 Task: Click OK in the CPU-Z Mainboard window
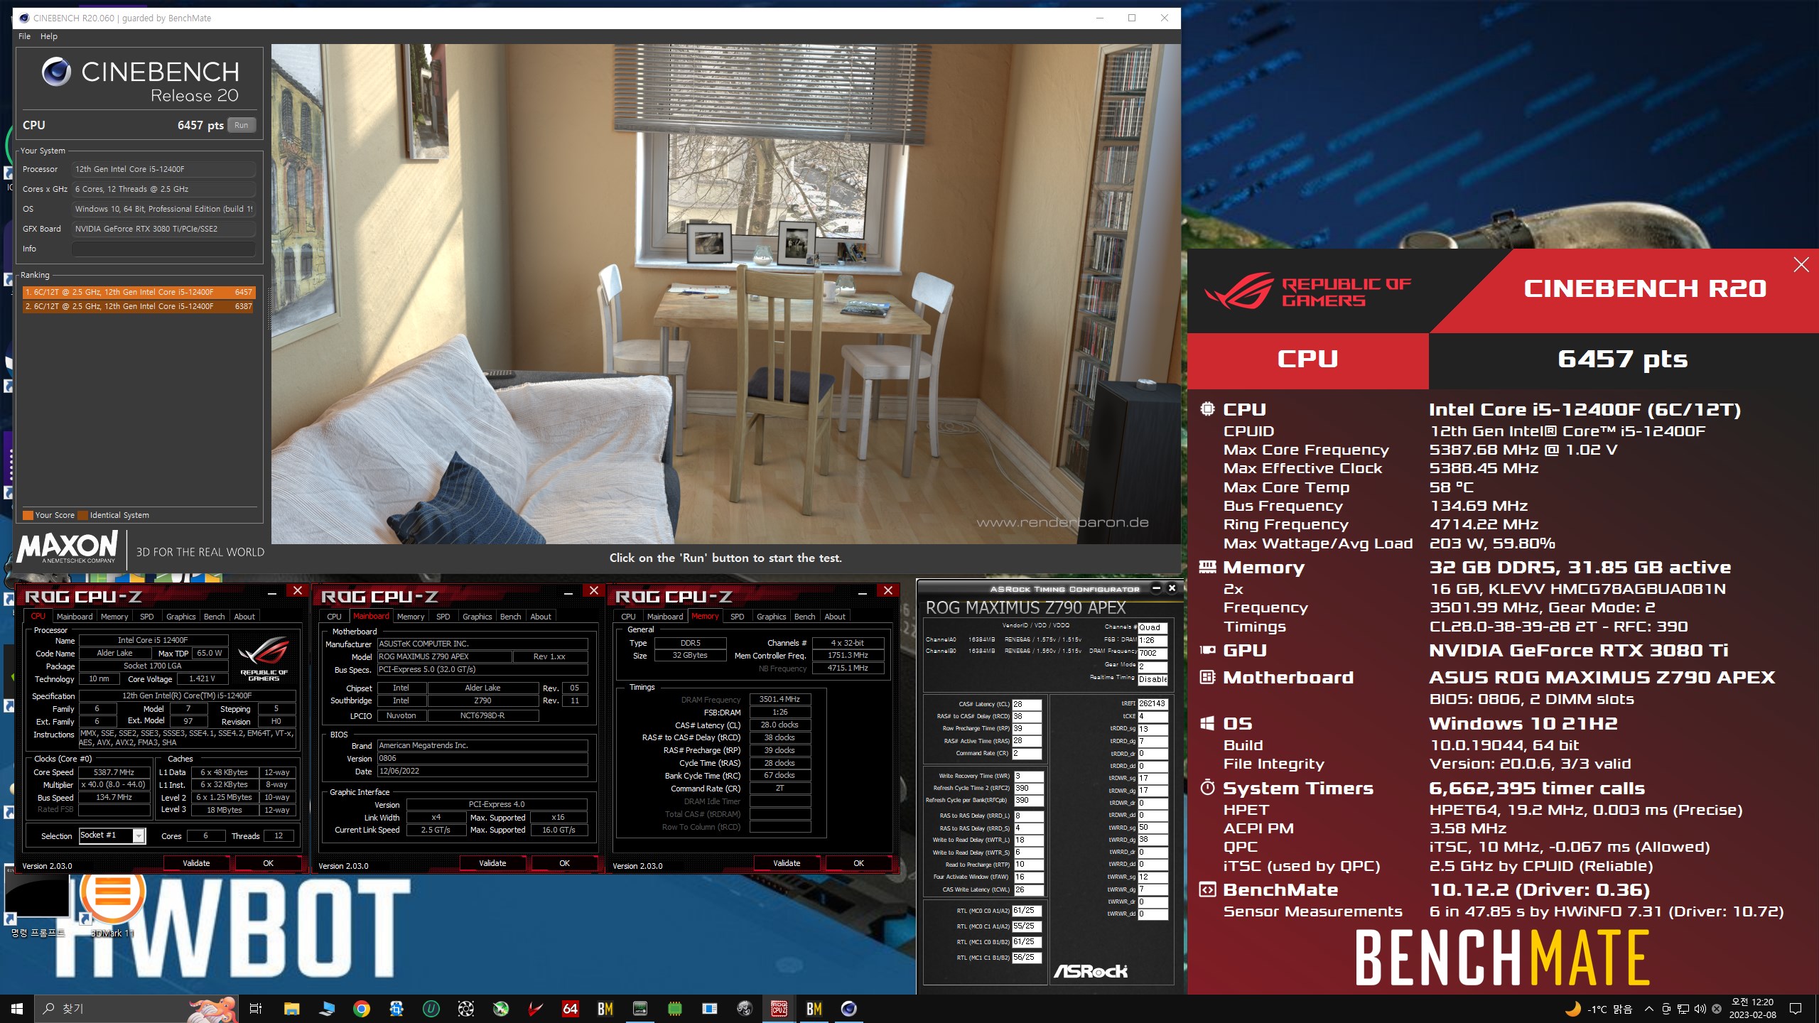tap(564, 863)
